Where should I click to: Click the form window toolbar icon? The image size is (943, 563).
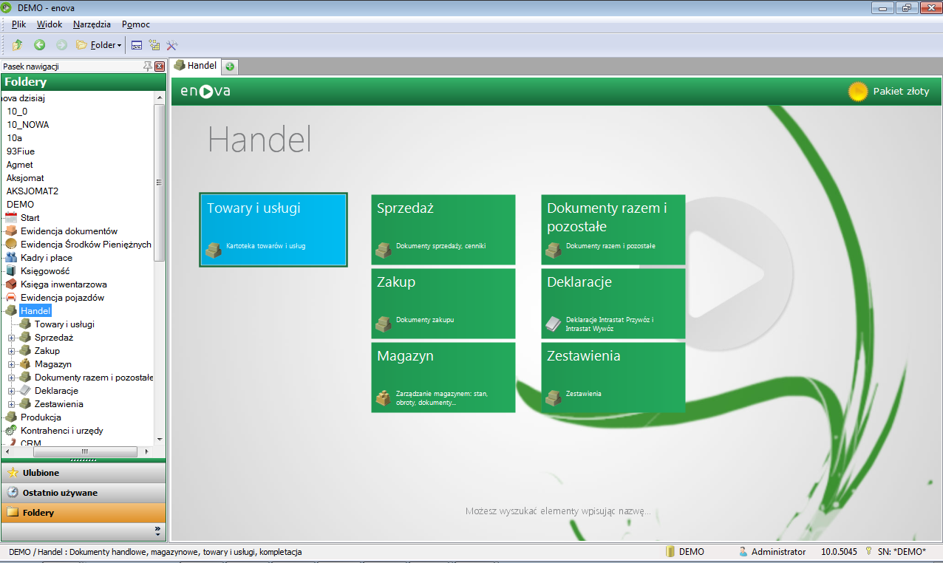pyautogui.click(x=137, y=45)
